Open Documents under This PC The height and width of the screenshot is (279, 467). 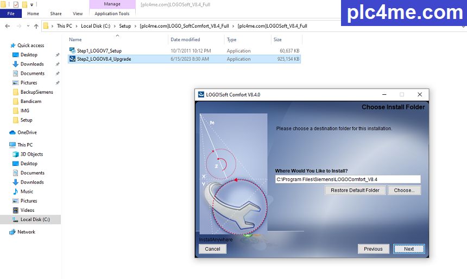(x=33, y=173)
